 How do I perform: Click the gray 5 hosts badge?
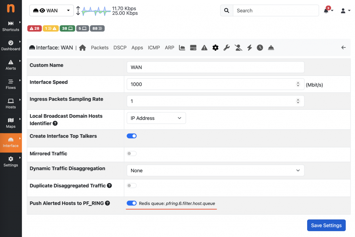click(83, 28)
